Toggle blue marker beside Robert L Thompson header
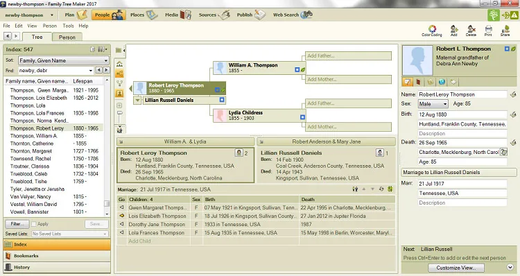The width and height of the screenshot is (520, 276). coord(507,49)
